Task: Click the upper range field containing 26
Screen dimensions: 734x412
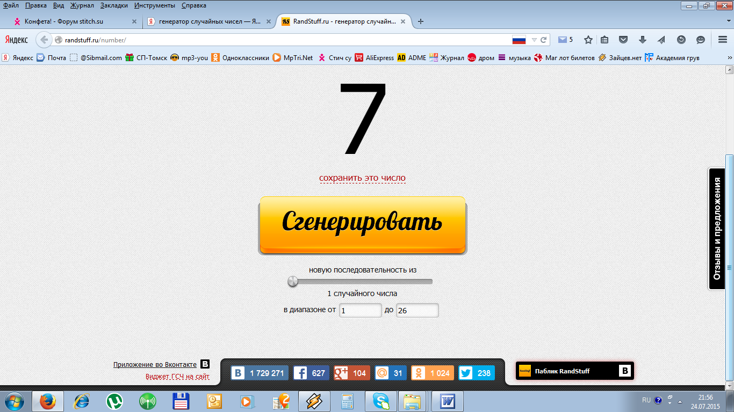Action: [417, 310]
